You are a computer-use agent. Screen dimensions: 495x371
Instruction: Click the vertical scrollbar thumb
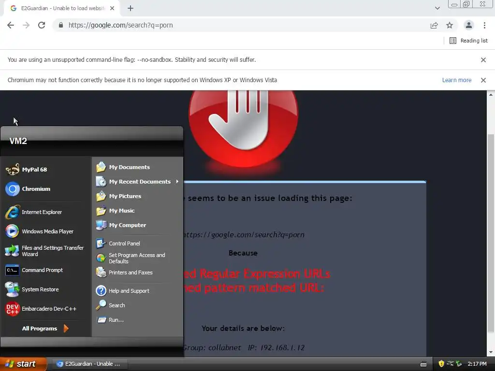point(491,233)
